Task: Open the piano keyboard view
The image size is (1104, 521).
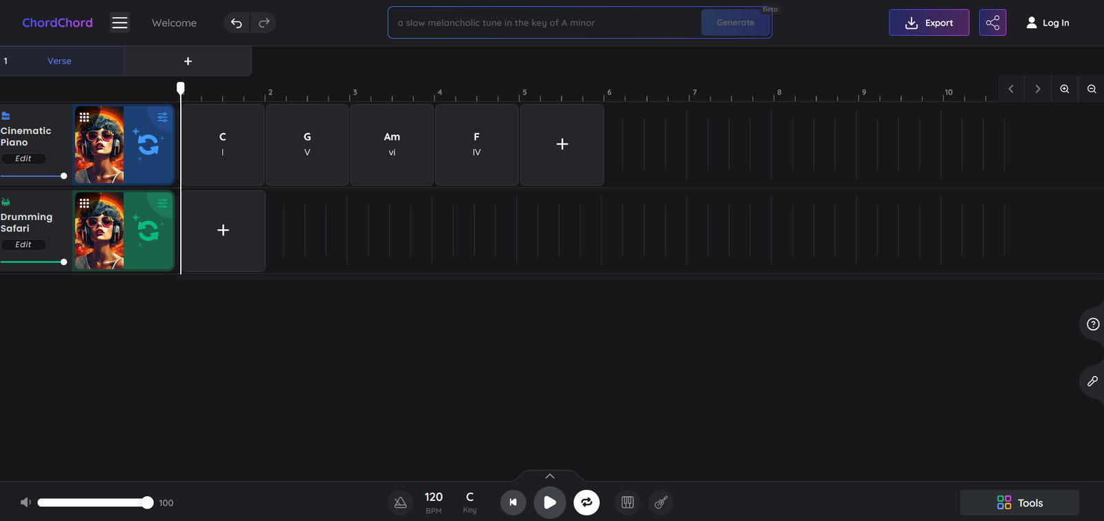Action: coord(627,502)
